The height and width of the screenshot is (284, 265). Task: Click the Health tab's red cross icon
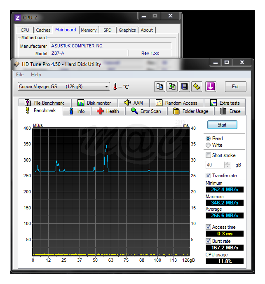(100, 111)
